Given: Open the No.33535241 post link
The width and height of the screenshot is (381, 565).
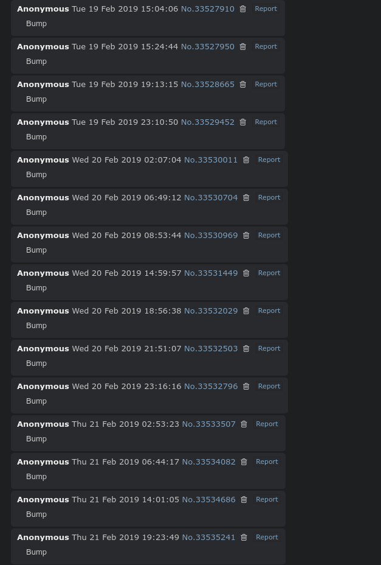Looking at the screenshot, I should point(208,538).
